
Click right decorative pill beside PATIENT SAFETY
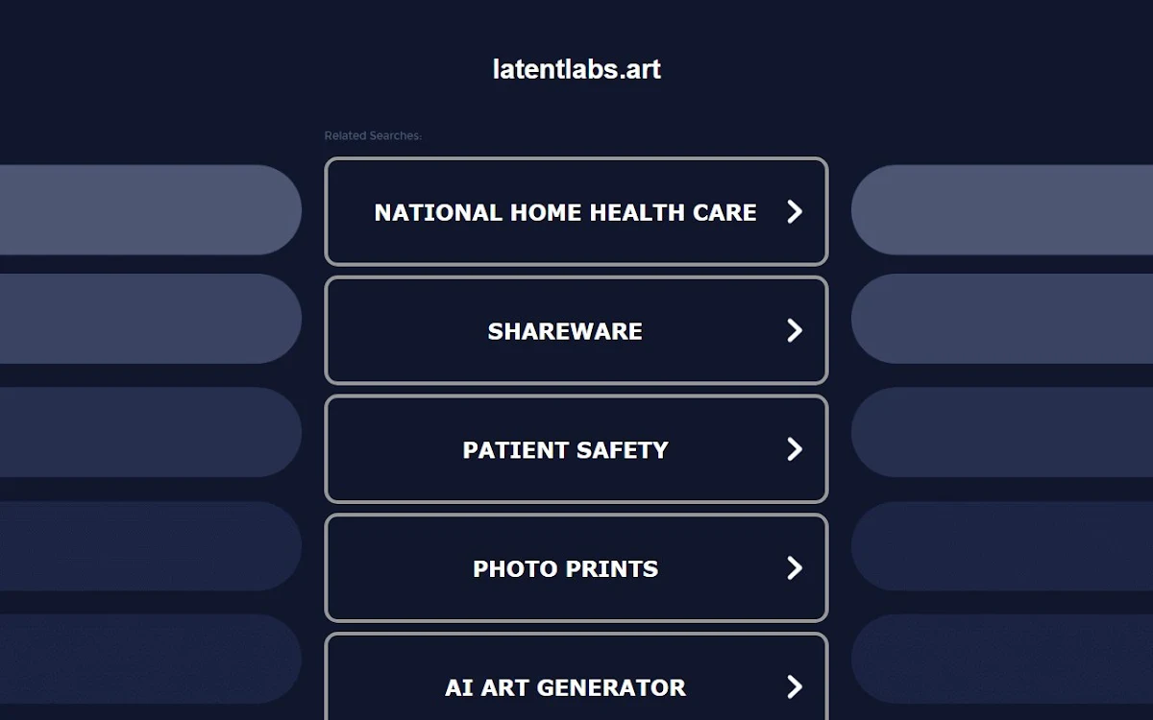coord(1002,432)
